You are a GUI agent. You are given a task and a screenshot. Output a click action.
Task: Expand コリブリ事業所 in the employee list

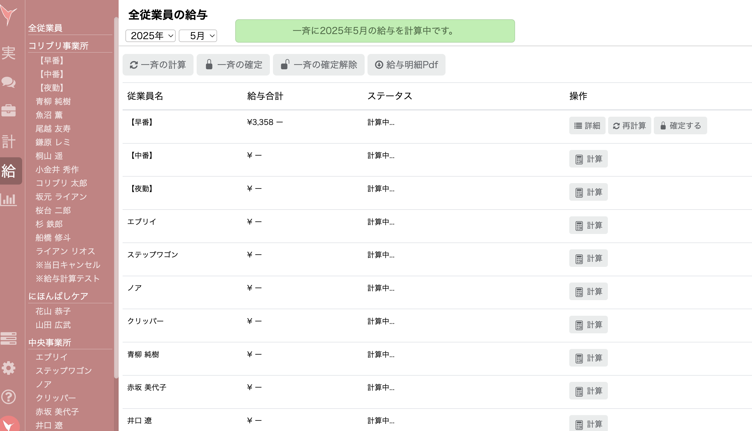coord(59,46)
